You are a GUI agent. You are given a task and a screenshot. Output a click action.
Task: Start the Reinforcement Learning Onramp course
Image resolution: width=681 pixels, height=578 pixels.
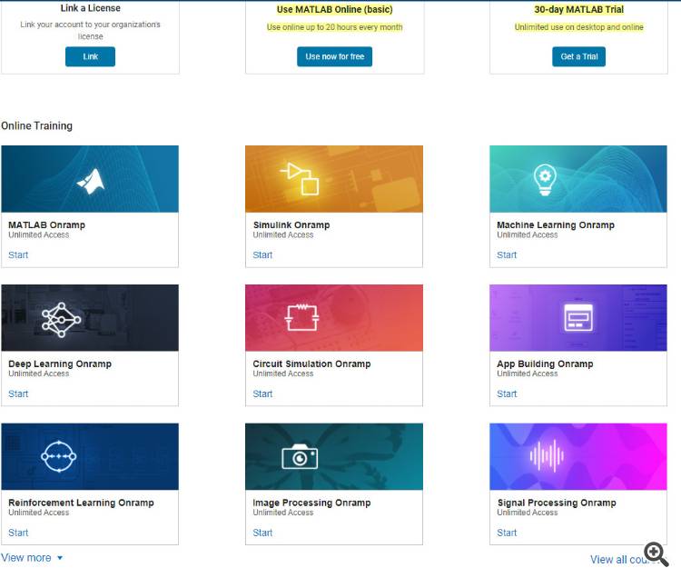(18, 533)
